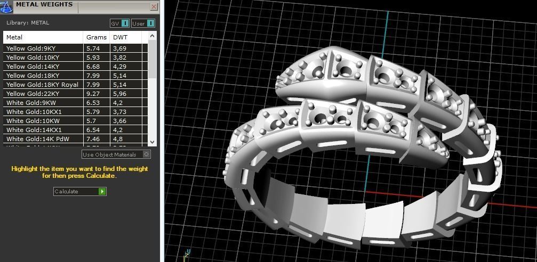Click grams value 6.68
537x262 pixels.
point(93,67)
